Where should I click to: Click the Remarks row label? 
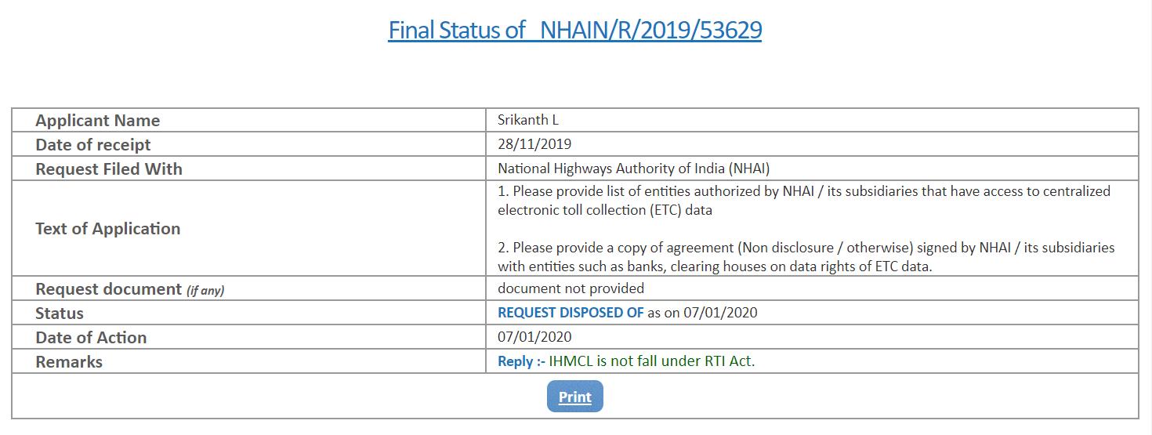pyautogui.click(x=69, y=362)
